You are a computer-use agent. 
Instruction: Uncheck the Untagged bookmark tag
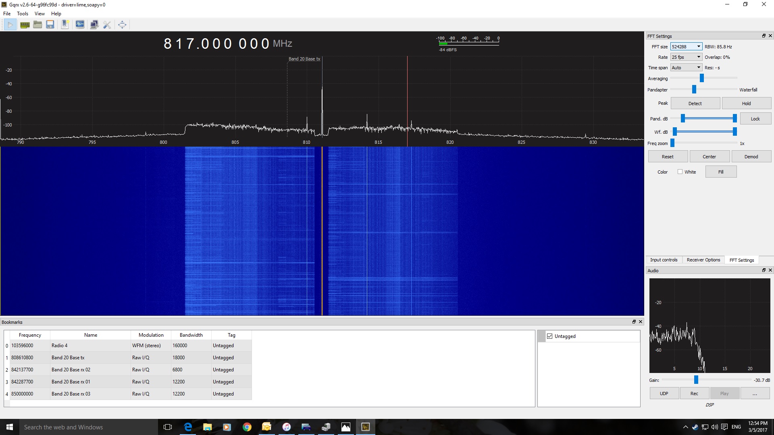(x=550, y=336)
